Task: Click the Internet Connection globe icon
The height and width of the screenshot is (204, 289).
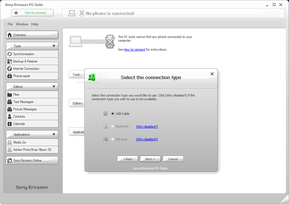Action: 10,69
